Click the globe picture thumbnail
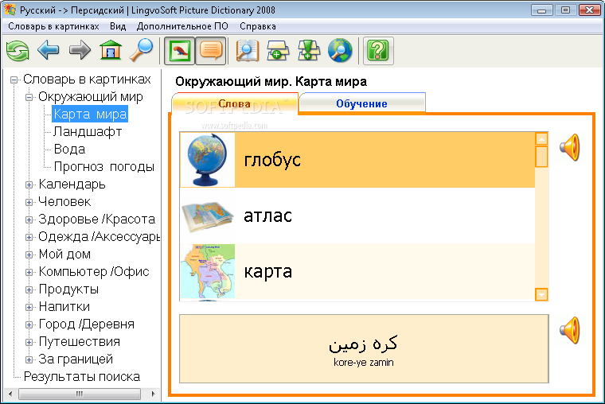This screenshot has width=605, height=404. pos(208,160)
